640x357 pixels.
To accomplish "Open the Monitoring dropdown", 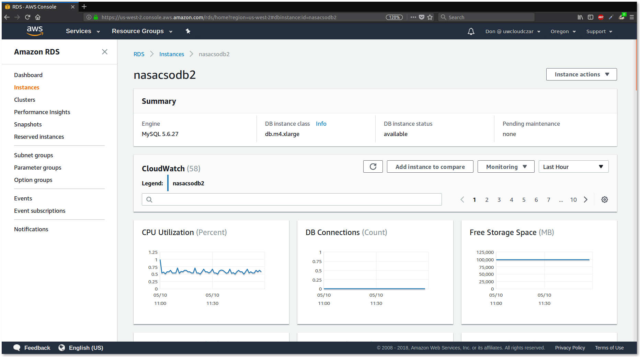I will 506,167.
